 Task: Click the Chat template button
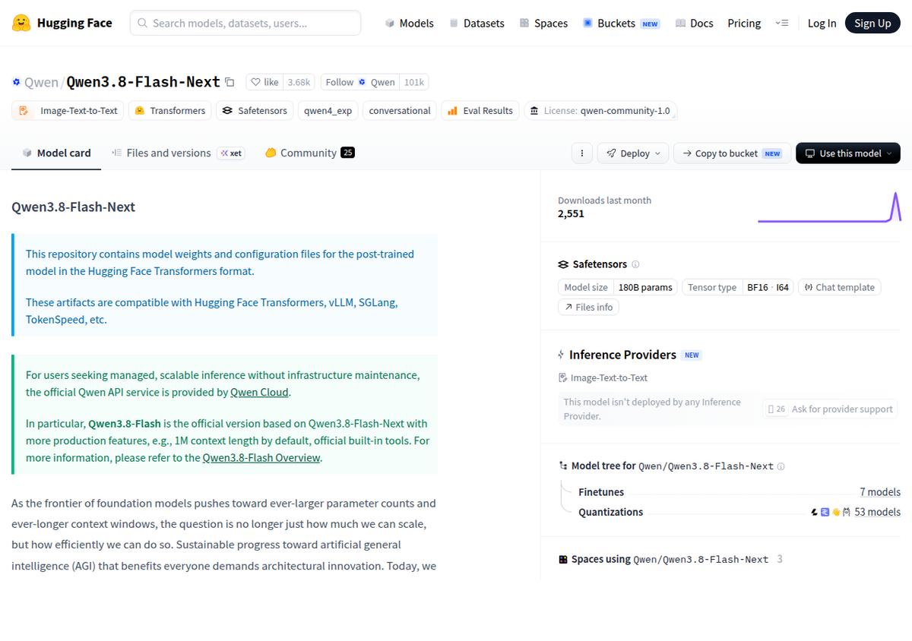point(839,288)
